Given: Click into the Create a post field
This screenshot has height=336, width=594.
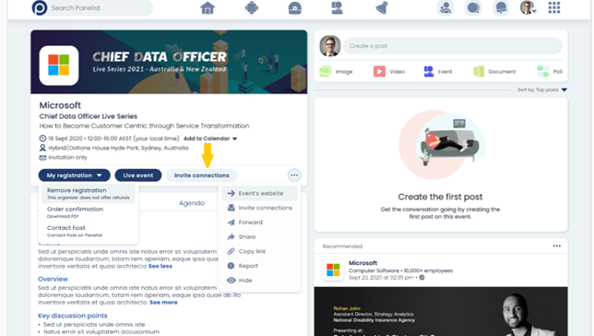Looking at the screenshot, I should pyautogui.click(x=453, y=46).
